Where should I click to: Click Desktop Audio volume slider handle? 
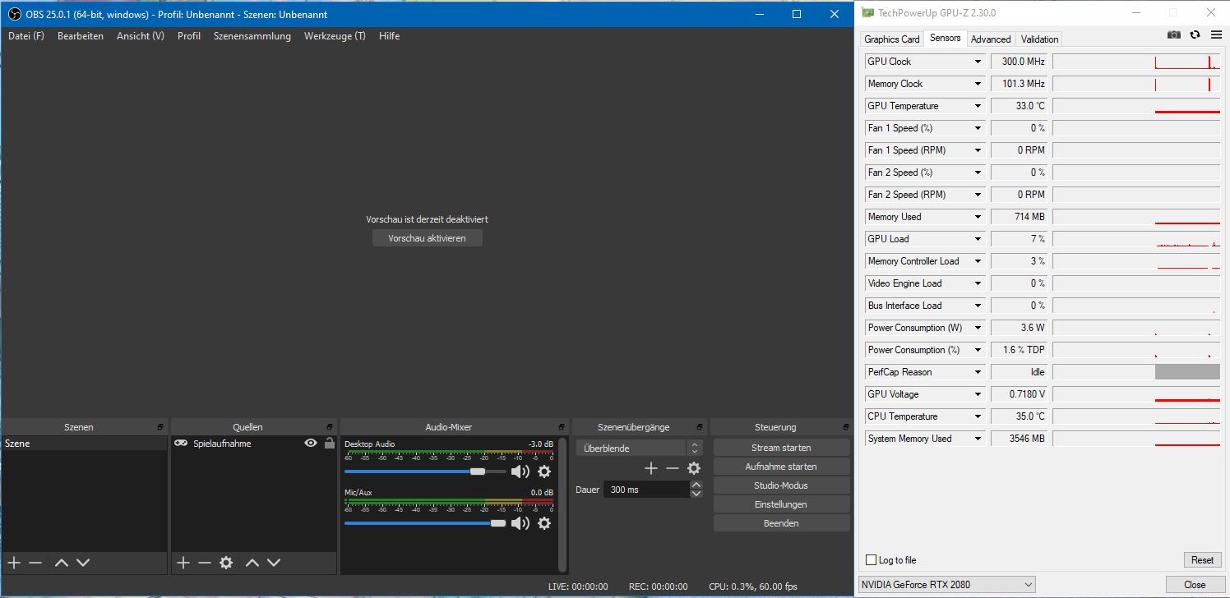point(478,471)
